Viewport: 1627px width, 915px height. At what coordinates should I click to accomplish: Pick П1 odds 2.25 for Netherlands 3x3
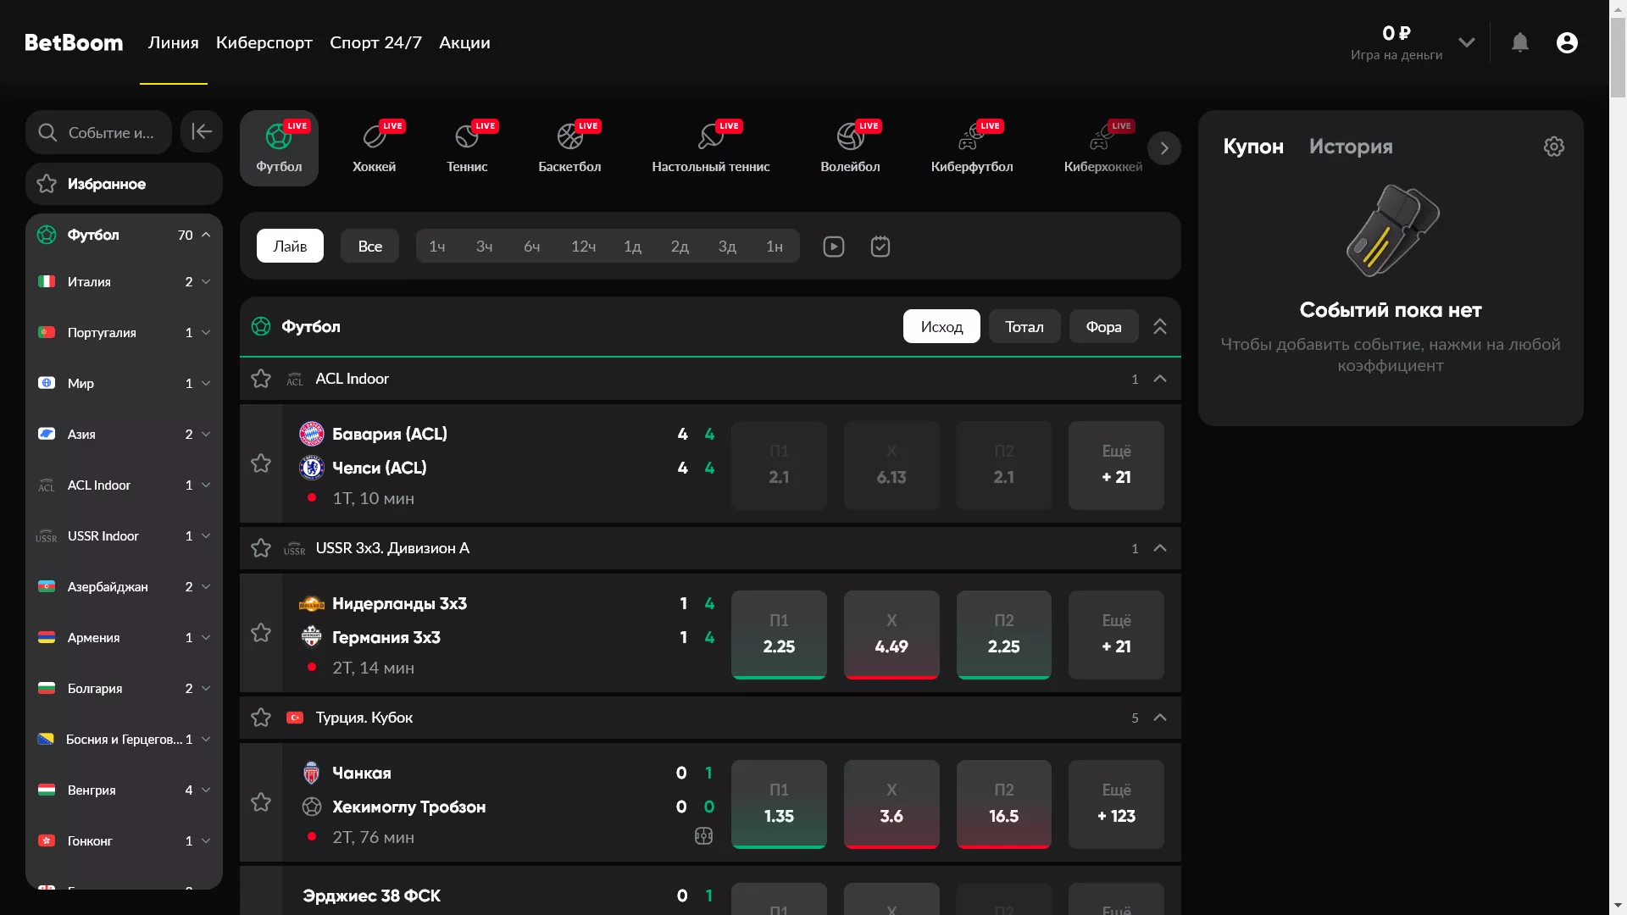[x=779, y=635]
